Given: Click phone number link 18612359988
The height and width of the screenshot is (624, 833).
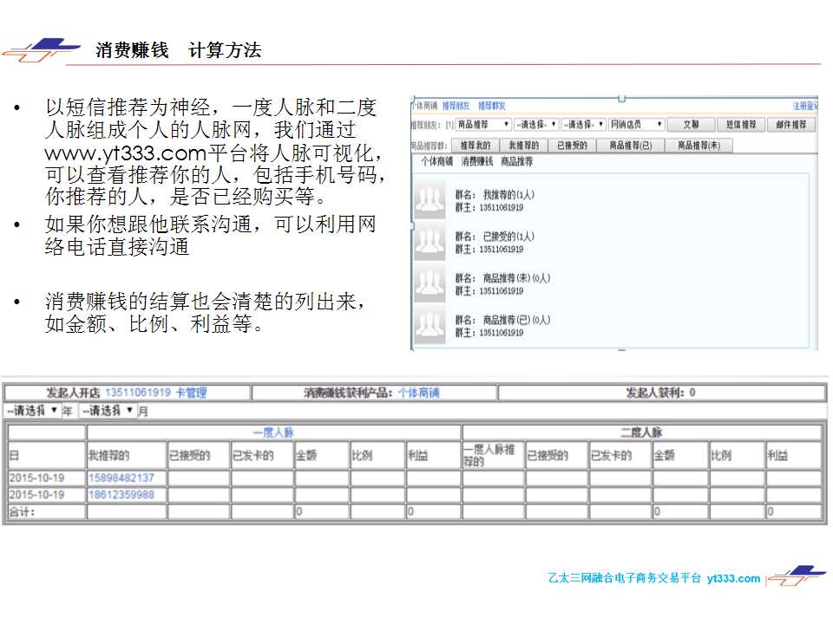Looking at the screenshot, I should coord(121,495).
